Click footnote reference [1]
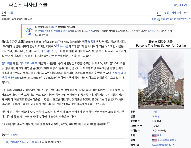The image size is (191, 148). point(58,46)
